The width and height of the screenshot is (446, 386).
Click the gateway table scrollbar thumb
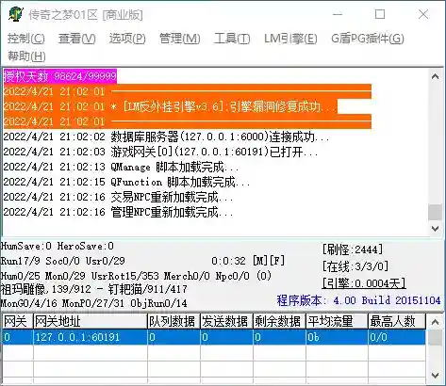pos(436,338)
